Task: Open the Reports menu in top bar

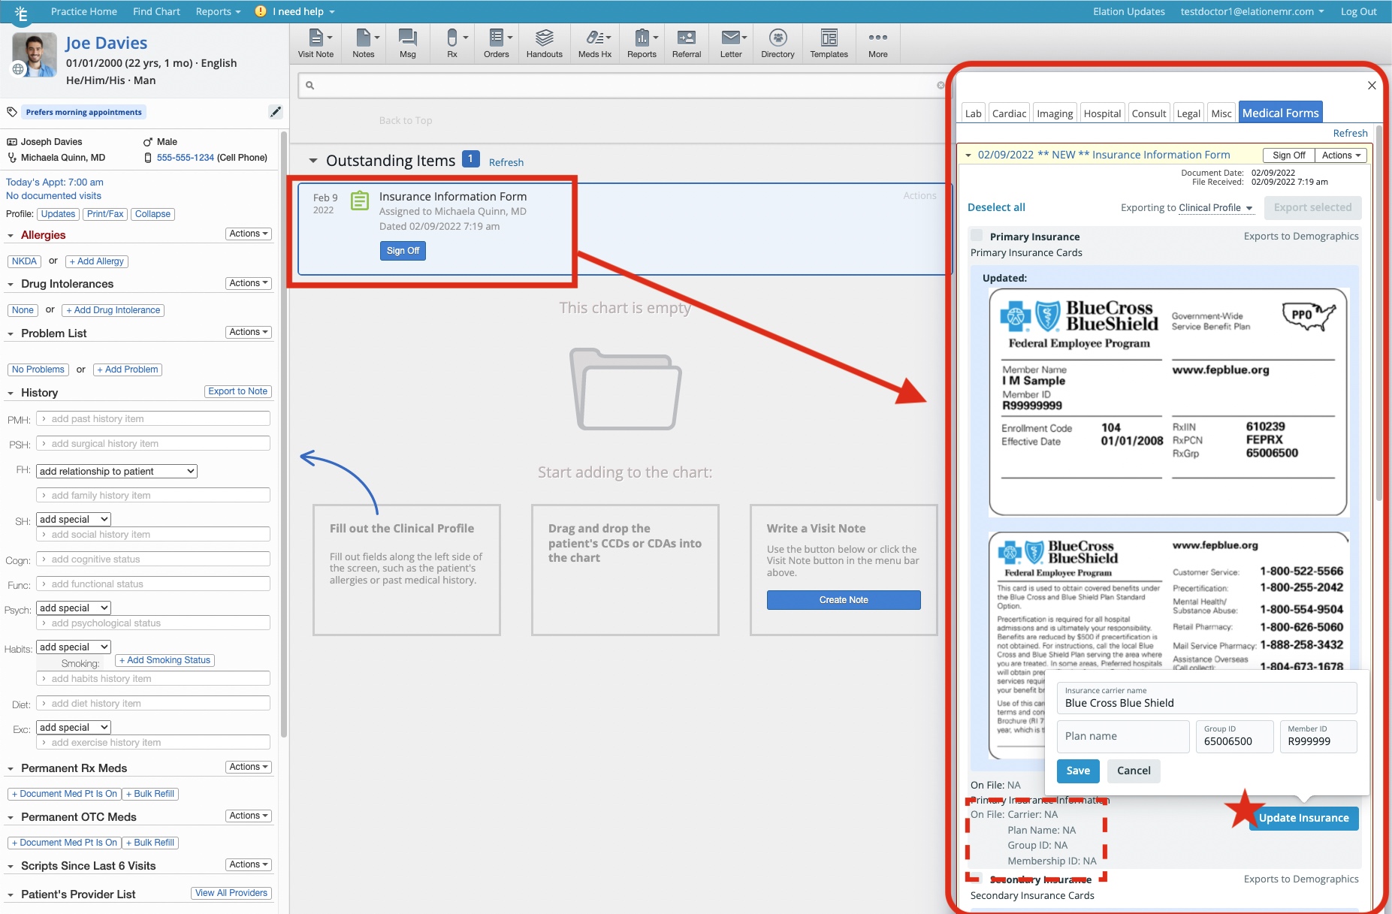Action: (x=218, y=11)
